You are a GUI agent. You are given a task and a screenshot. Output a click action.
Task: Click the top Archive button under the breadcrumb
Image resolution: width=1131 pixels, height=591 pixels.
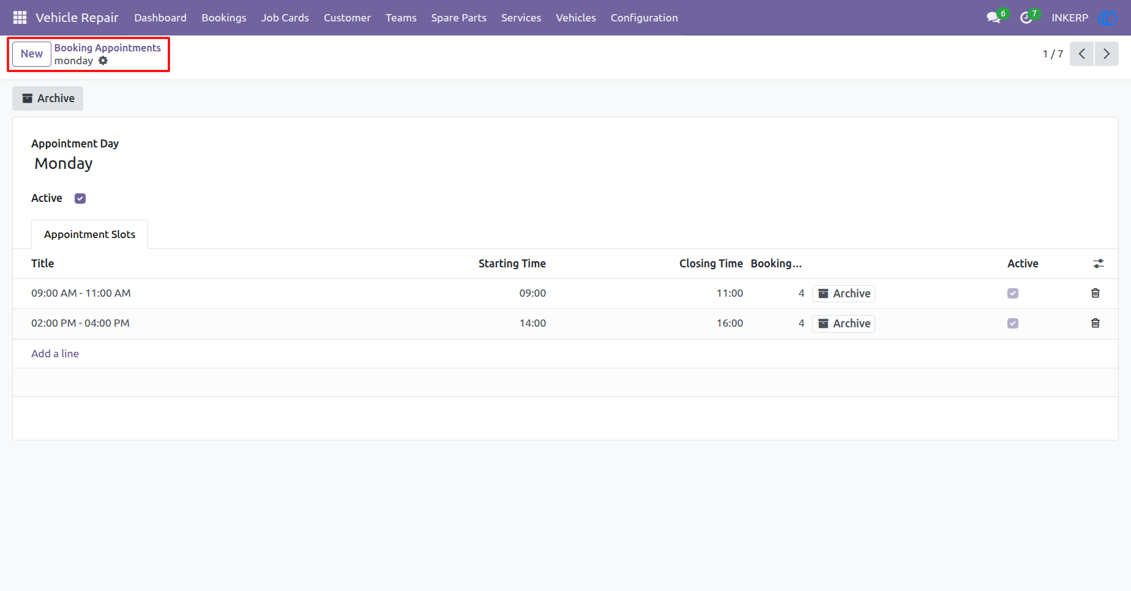click(48, 98)
